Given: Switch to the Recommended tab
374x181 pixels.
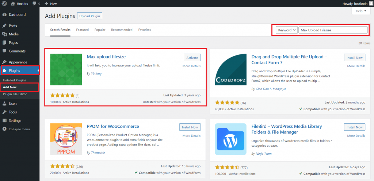Looking at the screenshot, I should click(122, 30).
